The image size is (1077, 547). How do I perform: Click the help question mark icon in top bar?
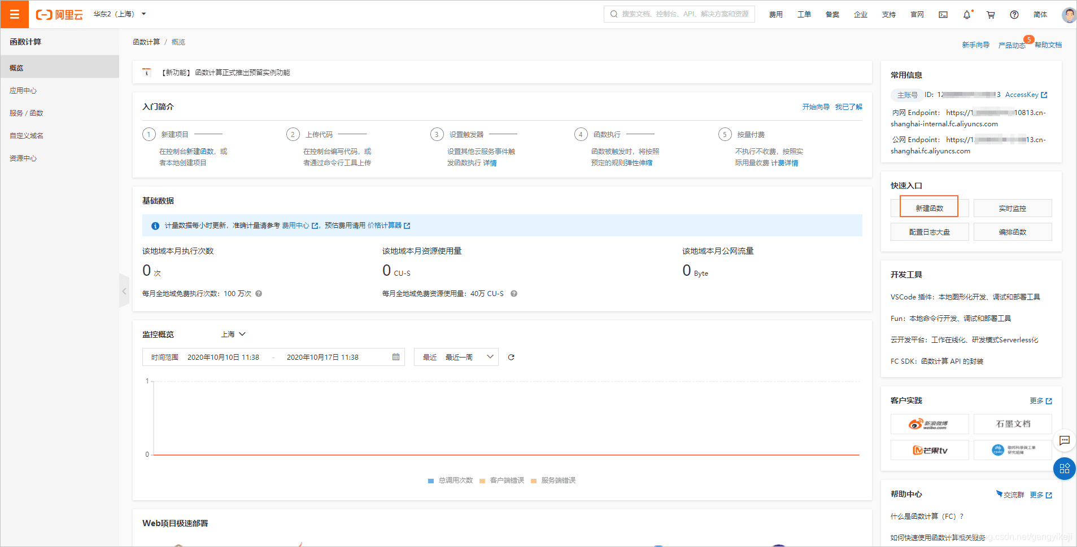(x=1014, y=15)
